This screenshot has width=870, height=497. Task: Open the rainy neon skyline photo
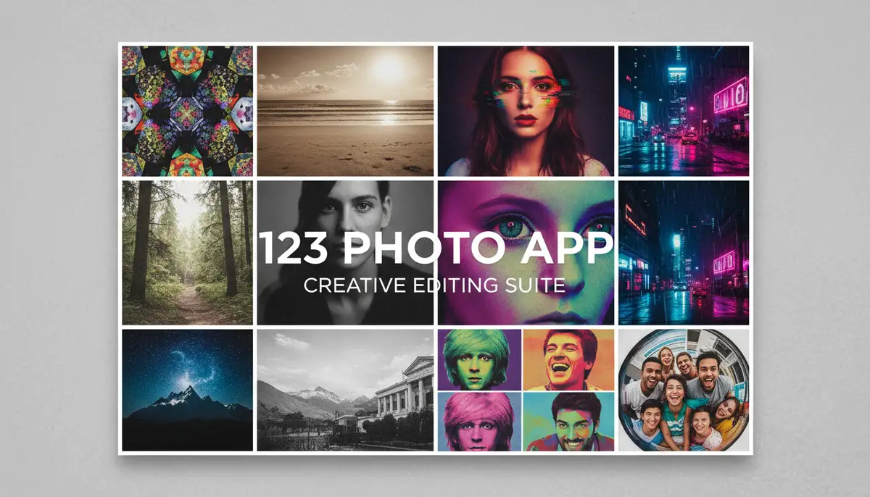point(687,250)
